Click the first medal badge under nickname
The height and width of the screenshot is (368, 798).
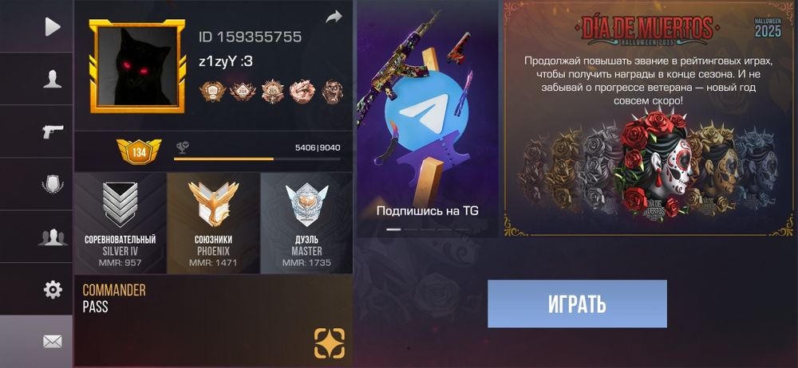[x=212, y=92]
